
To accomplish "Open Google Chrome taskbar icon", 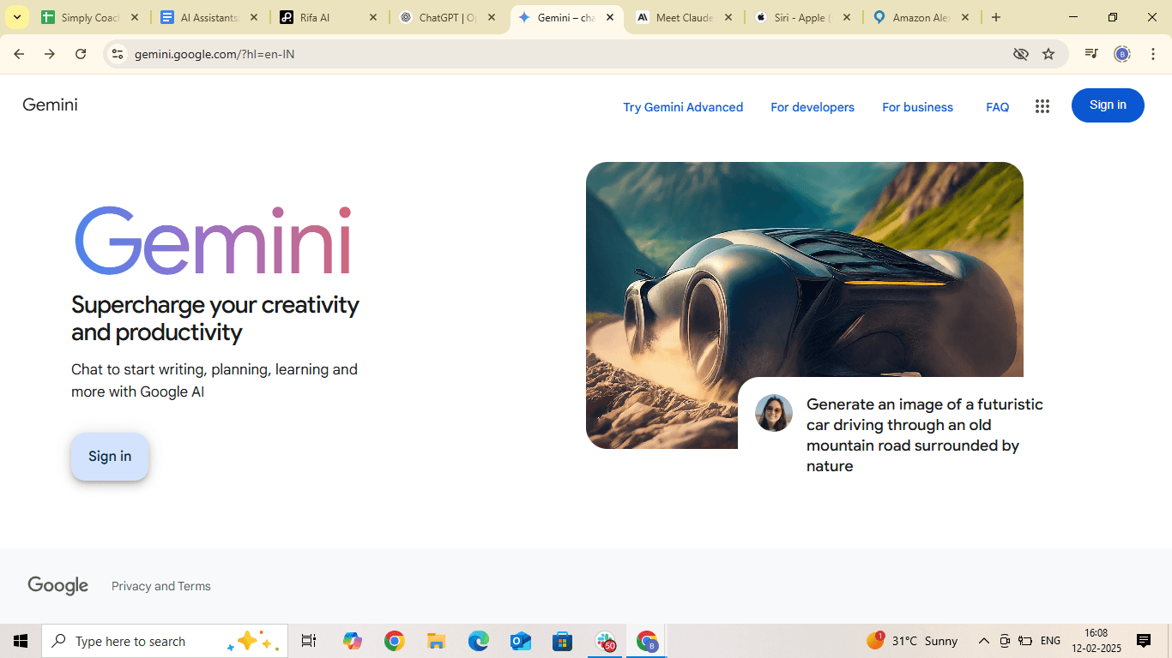I will [x=394, y=641].
